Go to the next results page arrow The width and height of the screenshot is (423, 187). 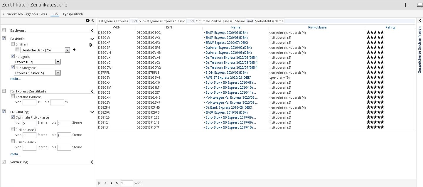(x=111, y=183)
